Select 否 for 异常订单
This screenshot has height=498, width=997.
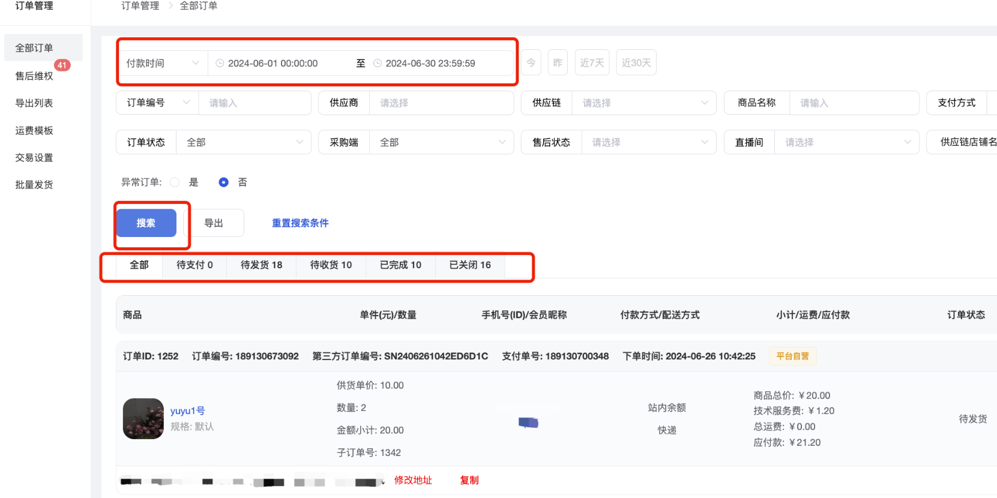point(223,182)
